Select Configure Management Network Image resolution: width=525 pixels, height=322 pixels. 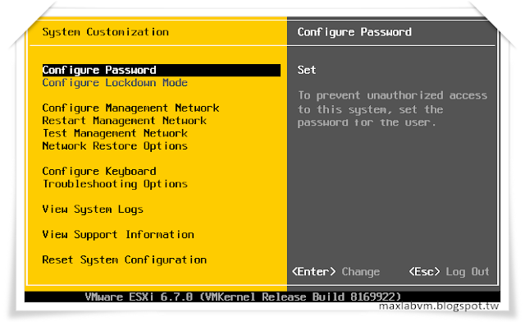(x=130, y=108)
